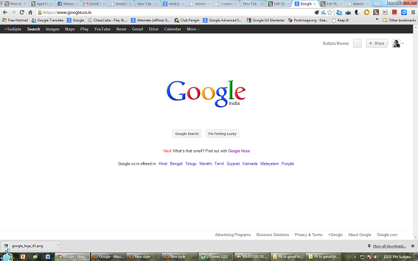Choose the Hindi language link
Image resolution: width=418 pixels, height=261 pixels.
(x=163, y=164)
